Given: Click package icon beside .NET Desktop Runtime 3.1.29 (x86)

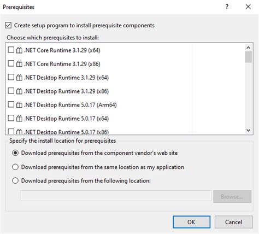Looking at the screenshot, I should click(19, 91).
